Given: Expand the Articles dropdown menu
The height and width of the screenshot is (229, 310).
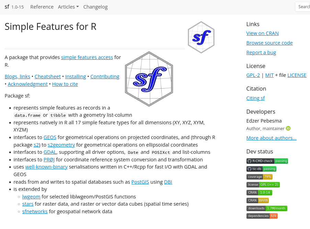Looking at the screenshot, I should coord(68,7).
